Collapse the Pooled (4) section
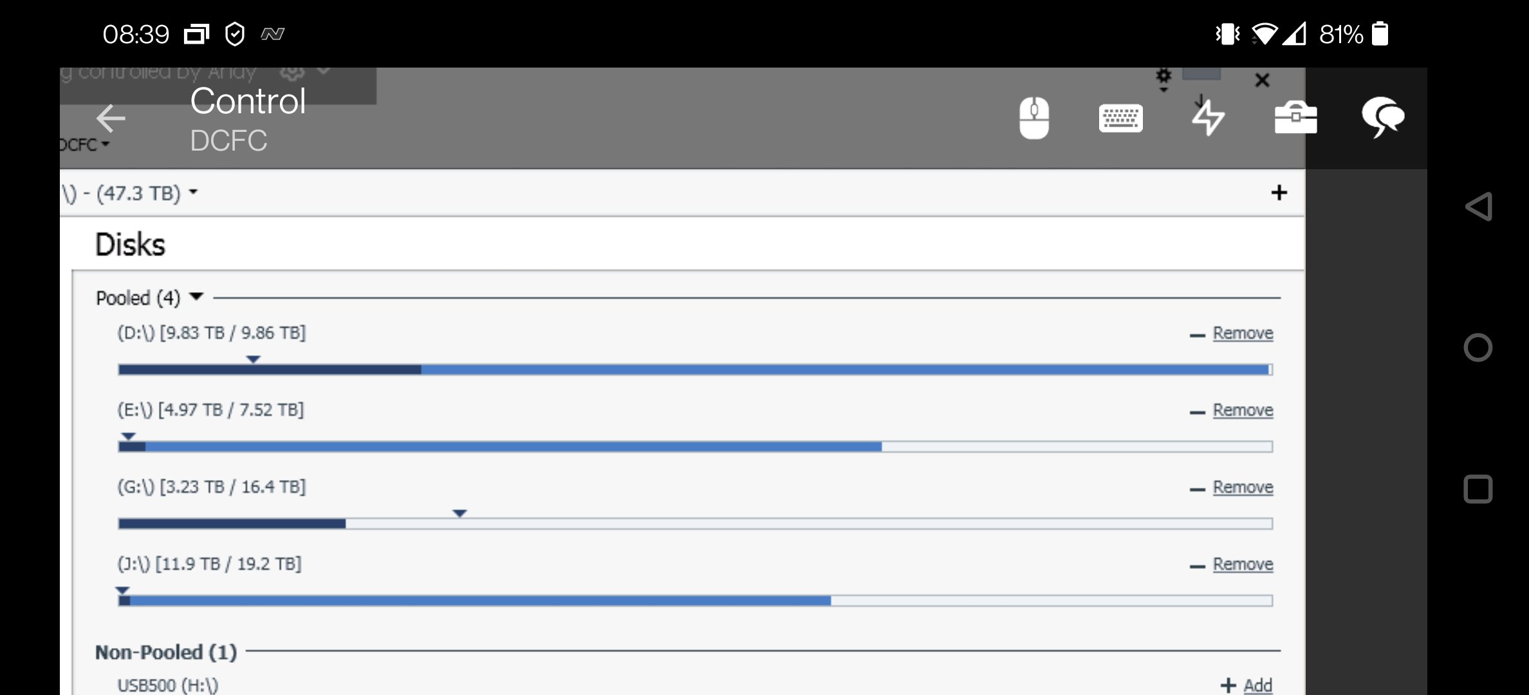Screen dimensions: 1529x695 pos(196,297)
